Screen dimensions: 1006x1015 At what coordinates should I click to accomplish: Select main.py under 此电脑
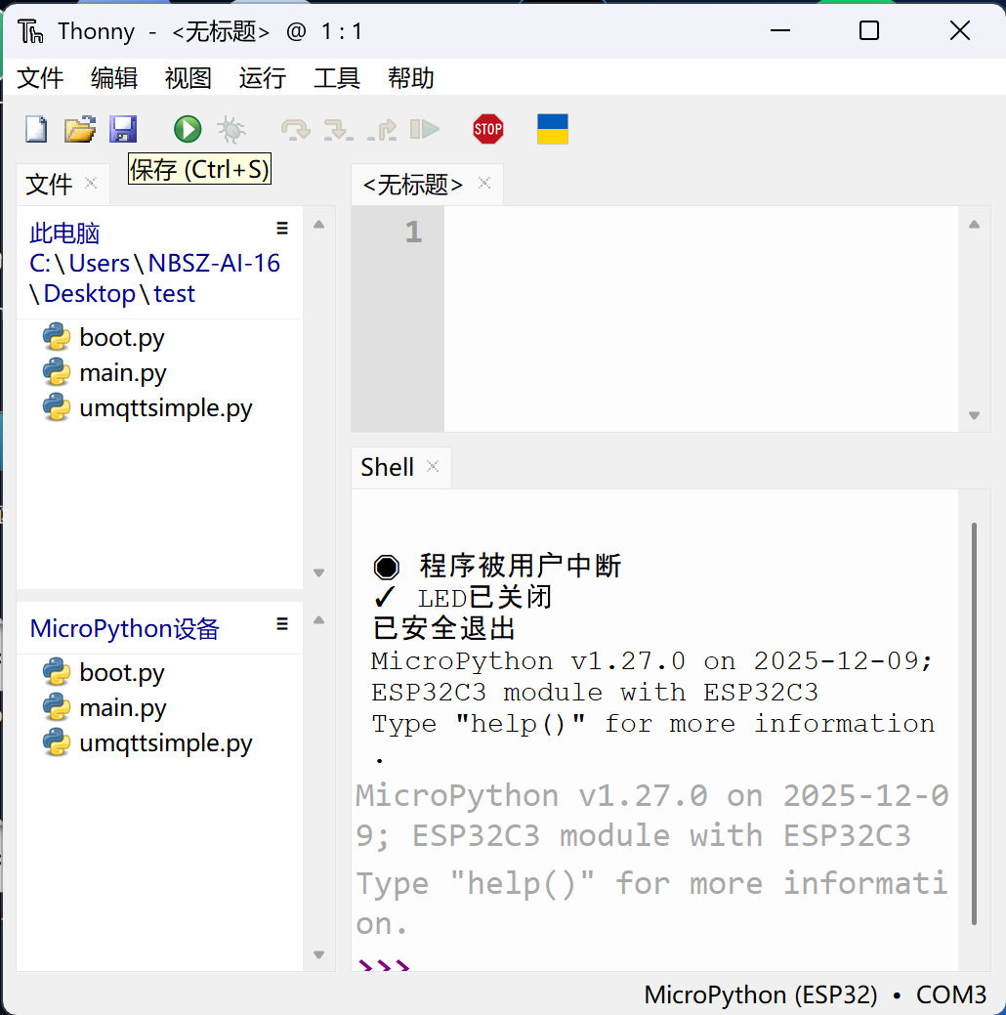pyautogui.click(x=123, y=372)
